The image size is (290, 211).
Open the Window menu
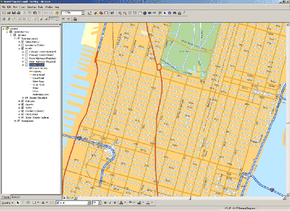click(x=49, y=7)
